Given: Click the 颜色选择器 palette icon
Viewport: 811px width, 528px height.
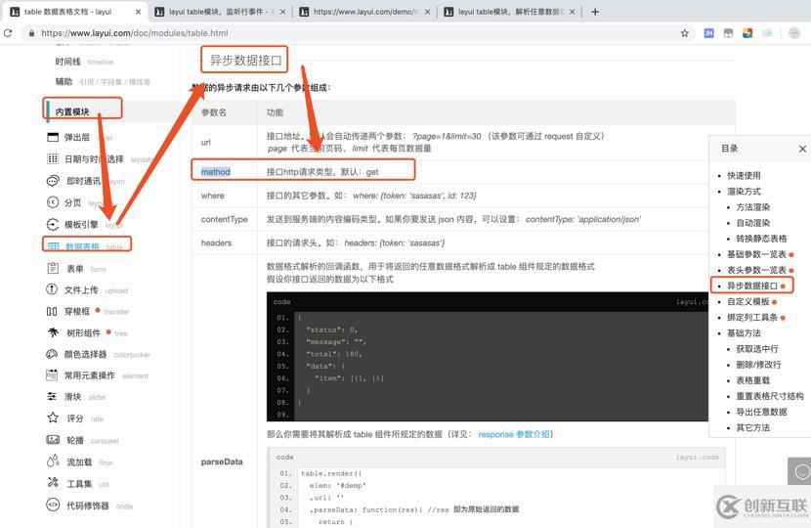Looking at the screenshot, I should coord(52,354).
